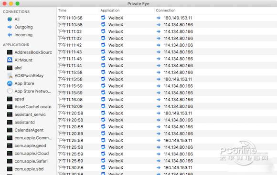Click the assistant_servic icon
This screenshot has height=175, width=277.
tap(10, 114)
